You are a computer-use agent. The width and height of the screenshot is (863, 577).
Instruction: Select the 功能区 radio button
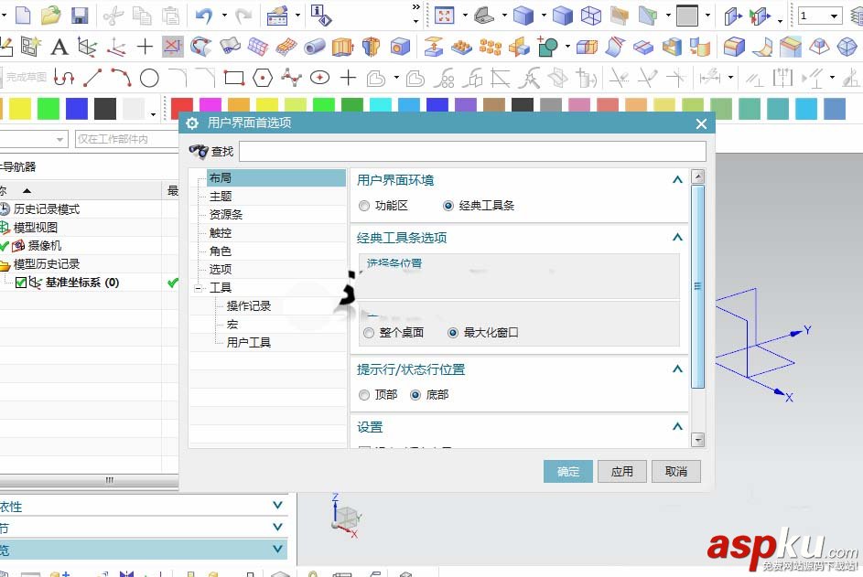click(x=366, y=205)
